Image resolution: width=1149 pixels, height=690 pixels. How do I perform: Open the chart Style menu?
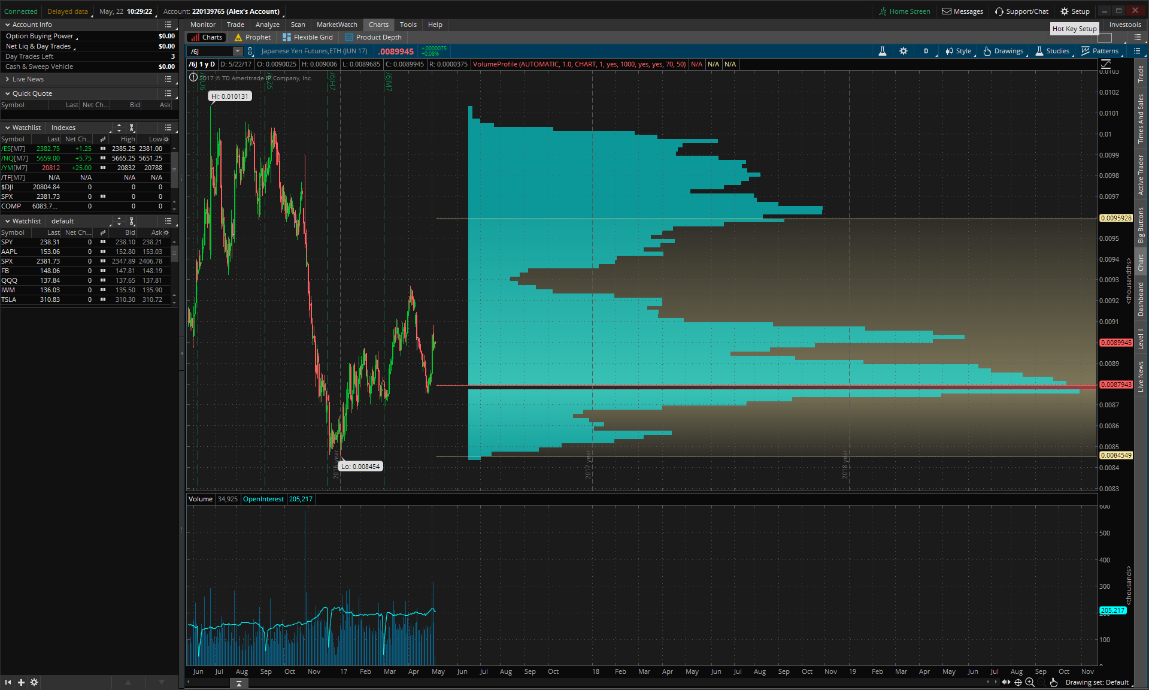pos(959,51)
